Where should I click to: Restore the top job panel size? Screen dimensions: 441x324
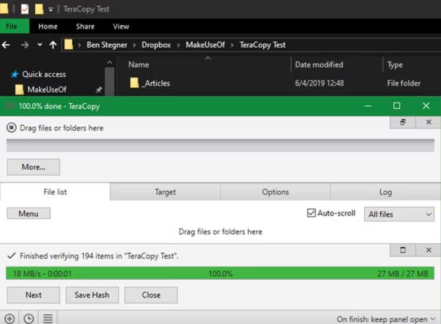(x=403, y=122)
